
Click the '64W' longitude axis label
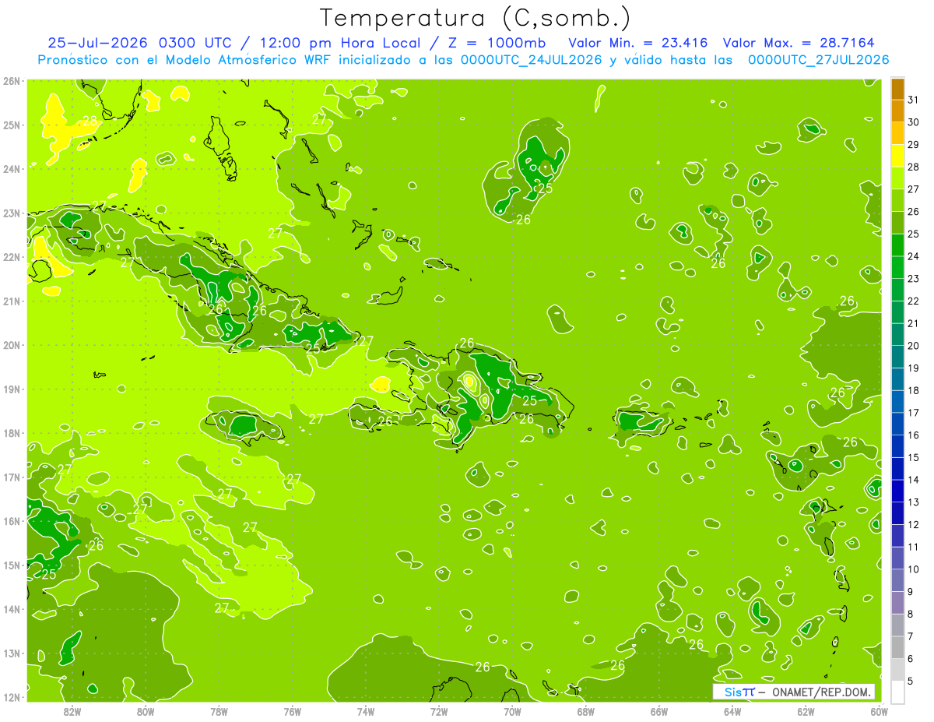pyautogui.click(x=732, y=711)
